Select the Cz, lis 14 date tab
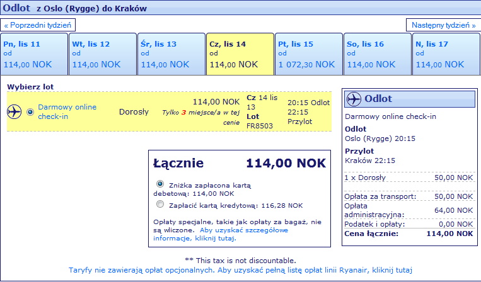481x282 pixels. click(240, 54)
